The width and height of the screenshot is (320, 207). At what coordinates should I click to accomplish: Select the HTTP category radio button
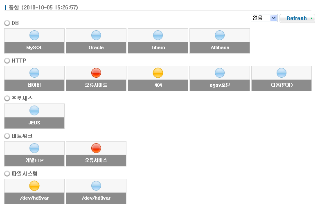coord(7,61)
